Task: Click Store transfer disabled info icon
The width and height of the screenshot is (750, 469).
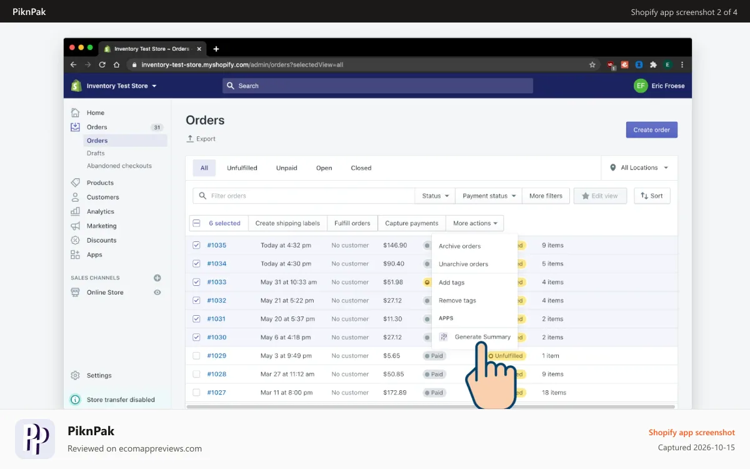Action: pyautogui.click(x=75, y=400)
